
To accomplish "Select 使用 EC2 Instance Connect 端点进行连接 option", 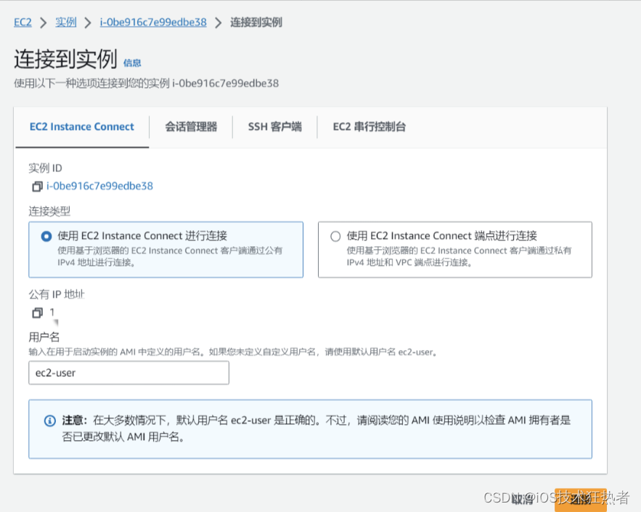I will click(x=335, y=235).
